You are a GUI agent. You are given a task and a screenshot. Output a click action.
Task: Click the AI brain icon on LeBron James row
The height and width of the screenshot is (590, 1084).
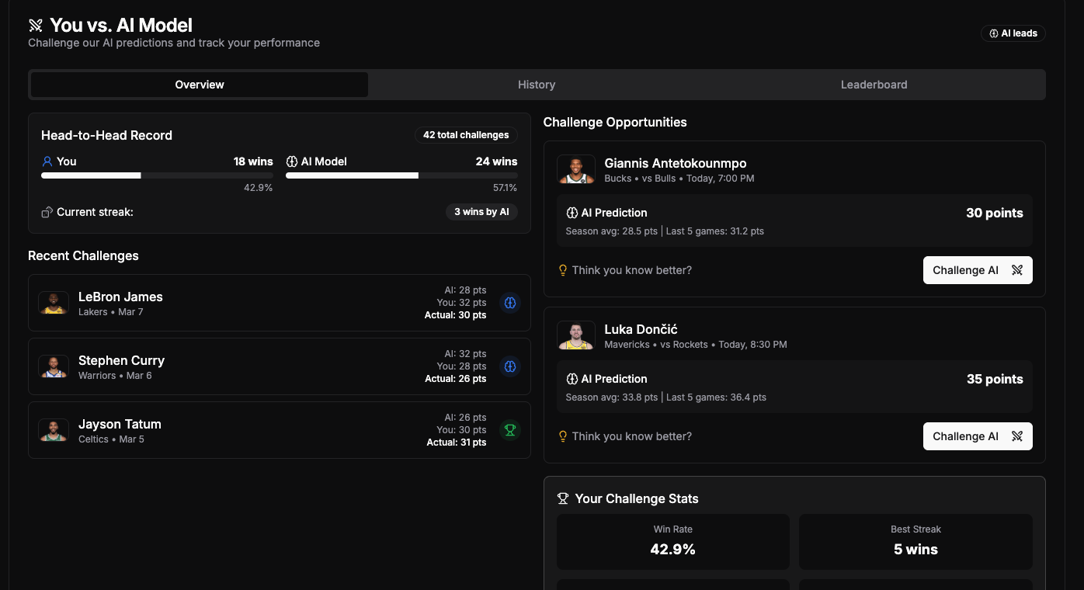510,303
